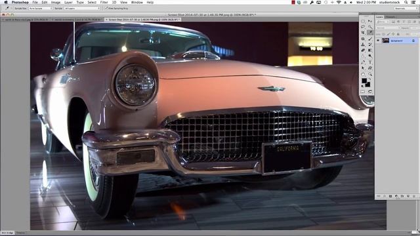The image size is (420, 236).
Task: Toggle lock transparent pixels
Action: 383,34
